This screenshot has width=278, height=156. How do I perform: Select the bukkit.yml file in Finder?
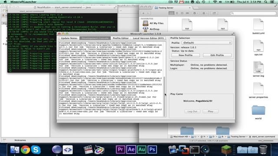(x=258, y=26)
